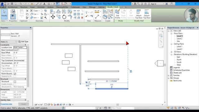Viewport: 199px width, 112px height.
Task: Close the Project Browser panel
Action: point(197,28)
